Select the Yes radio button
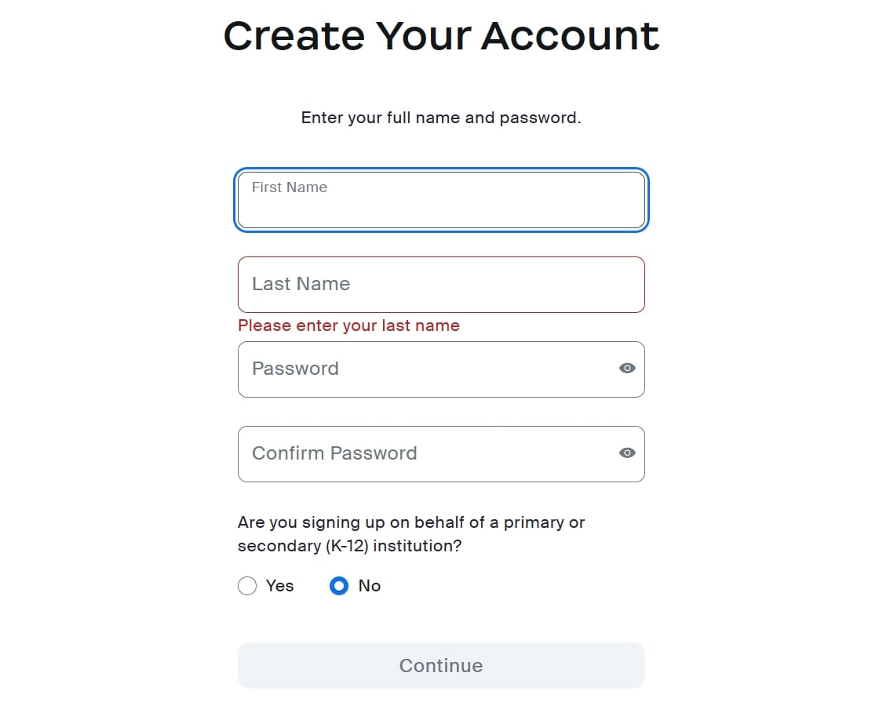 click(x=247, y=586)
